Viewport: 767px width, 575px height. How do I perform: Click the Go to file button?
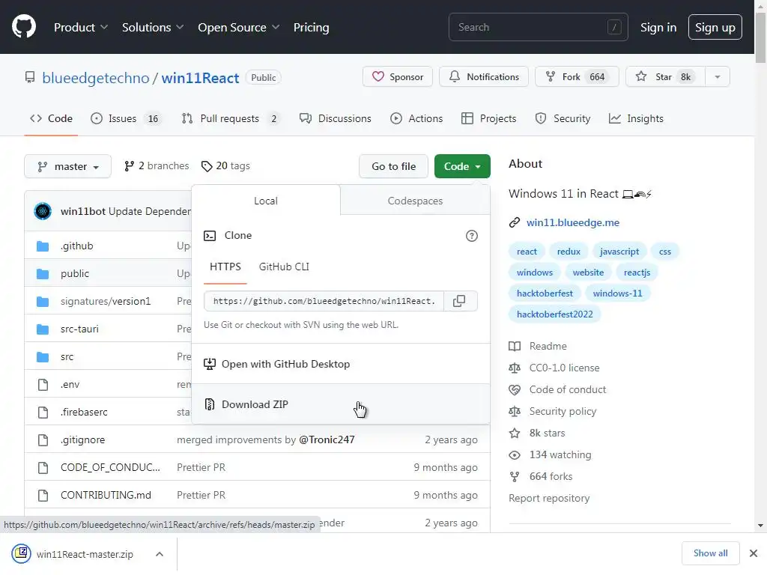[394, 167]
